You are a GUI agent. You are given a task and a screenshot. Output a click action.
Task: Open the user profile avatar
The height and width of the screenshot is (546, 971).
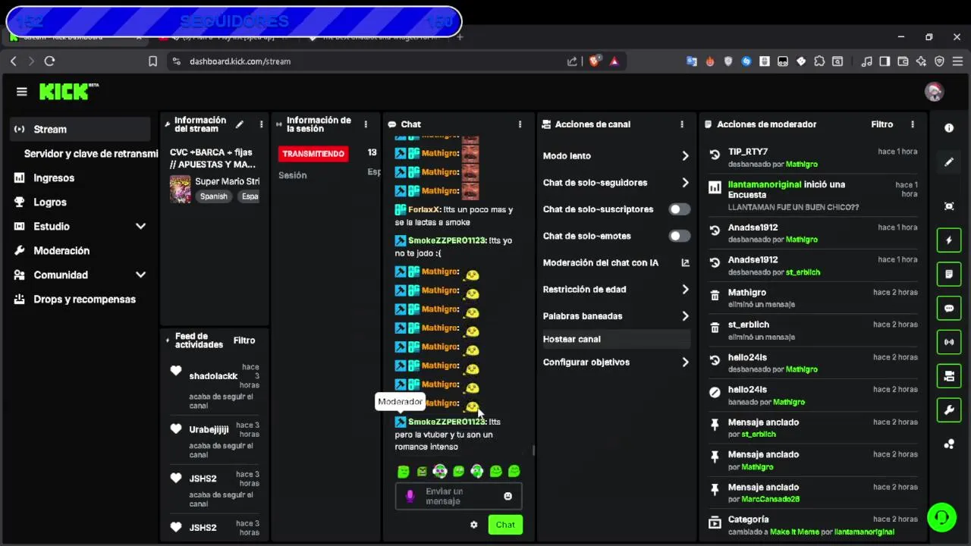(x=934, y=92)
